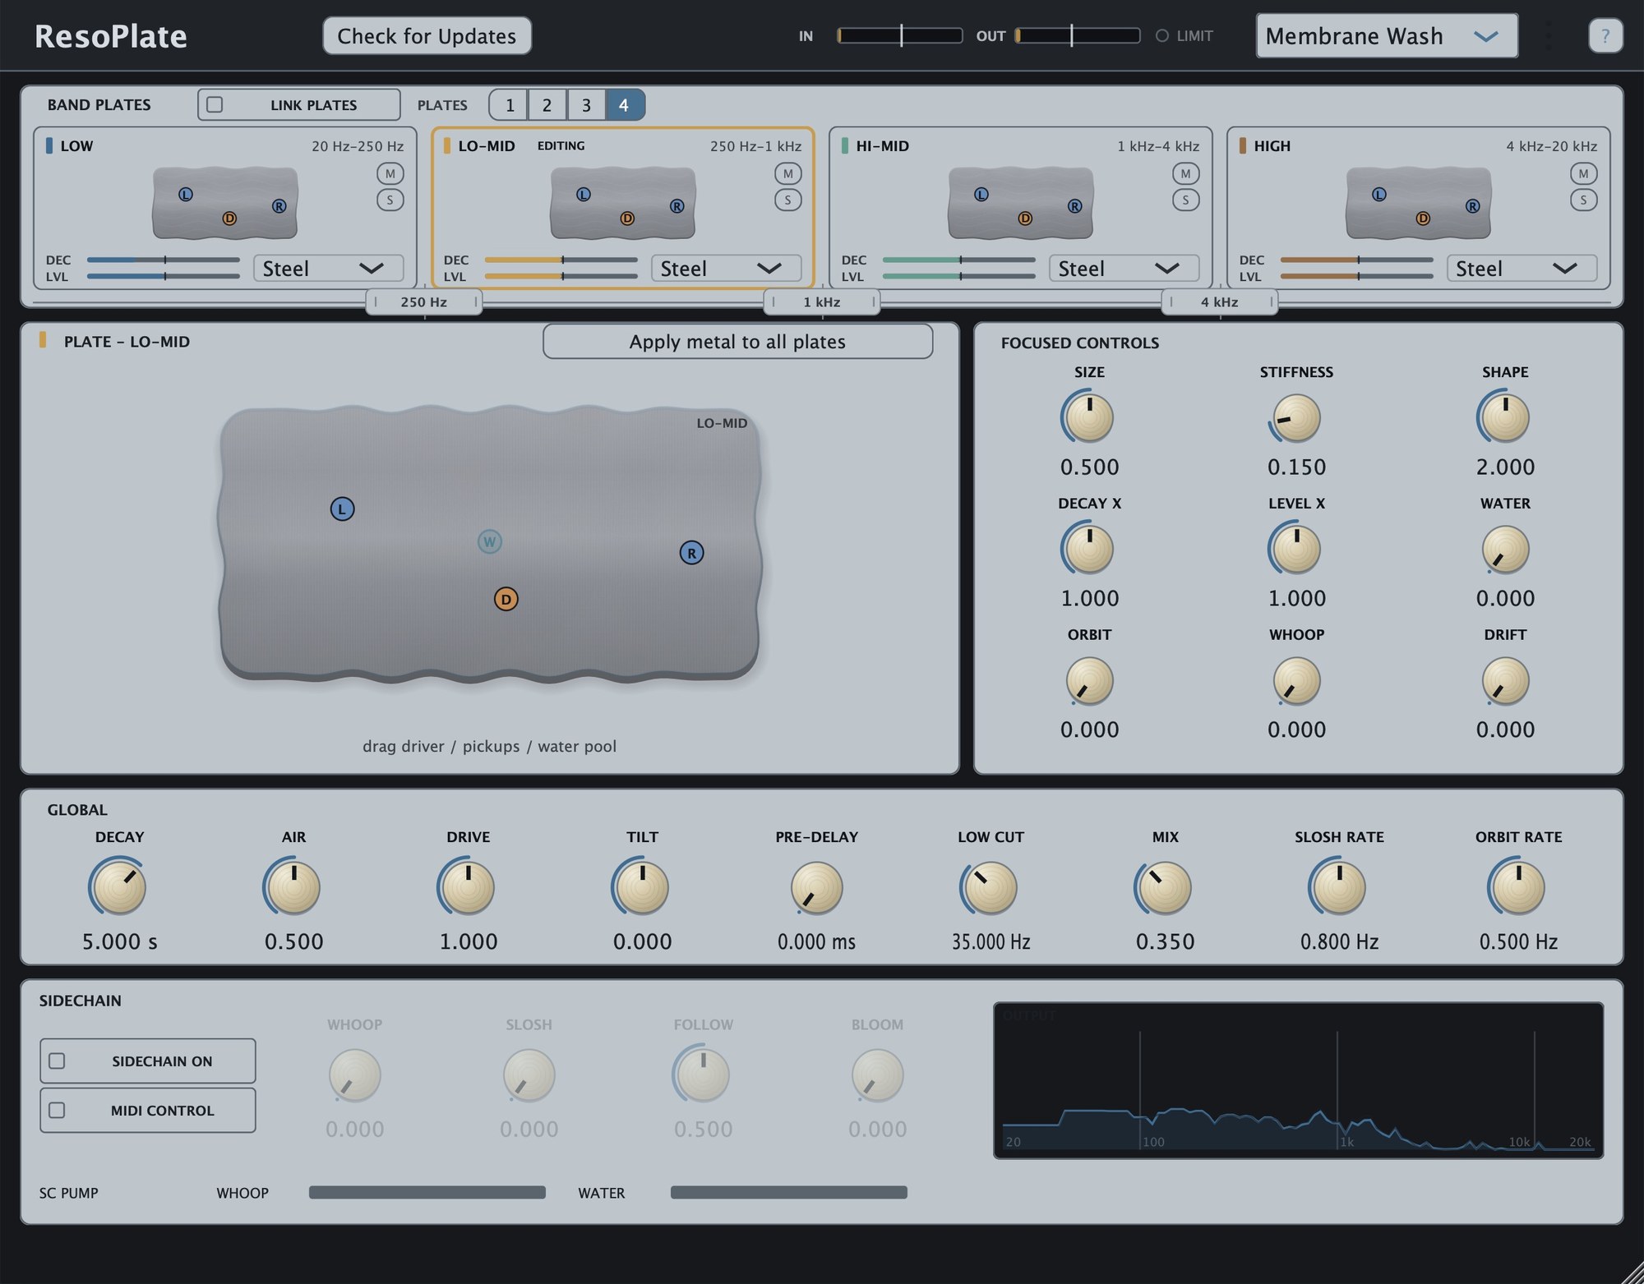1644x1284 pixels.
Task: Click Check for Updates button
Action: coord(427,36)
